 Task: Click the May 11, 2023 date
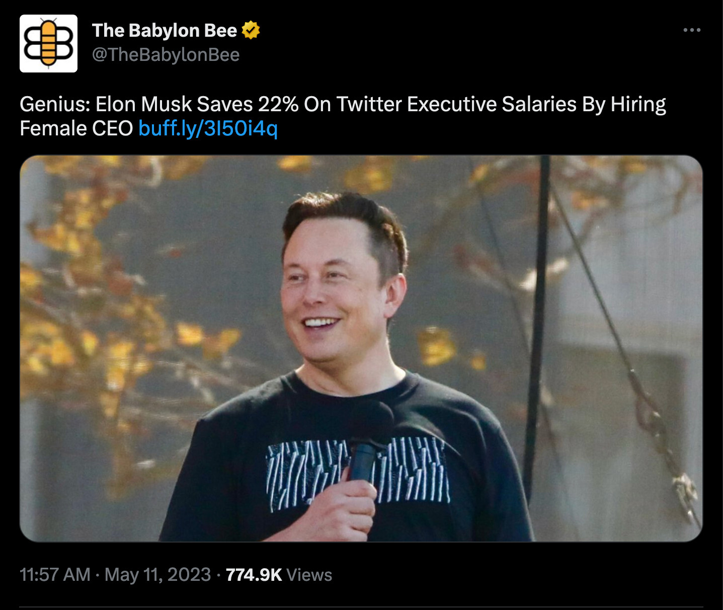click(x=157, y=575)
